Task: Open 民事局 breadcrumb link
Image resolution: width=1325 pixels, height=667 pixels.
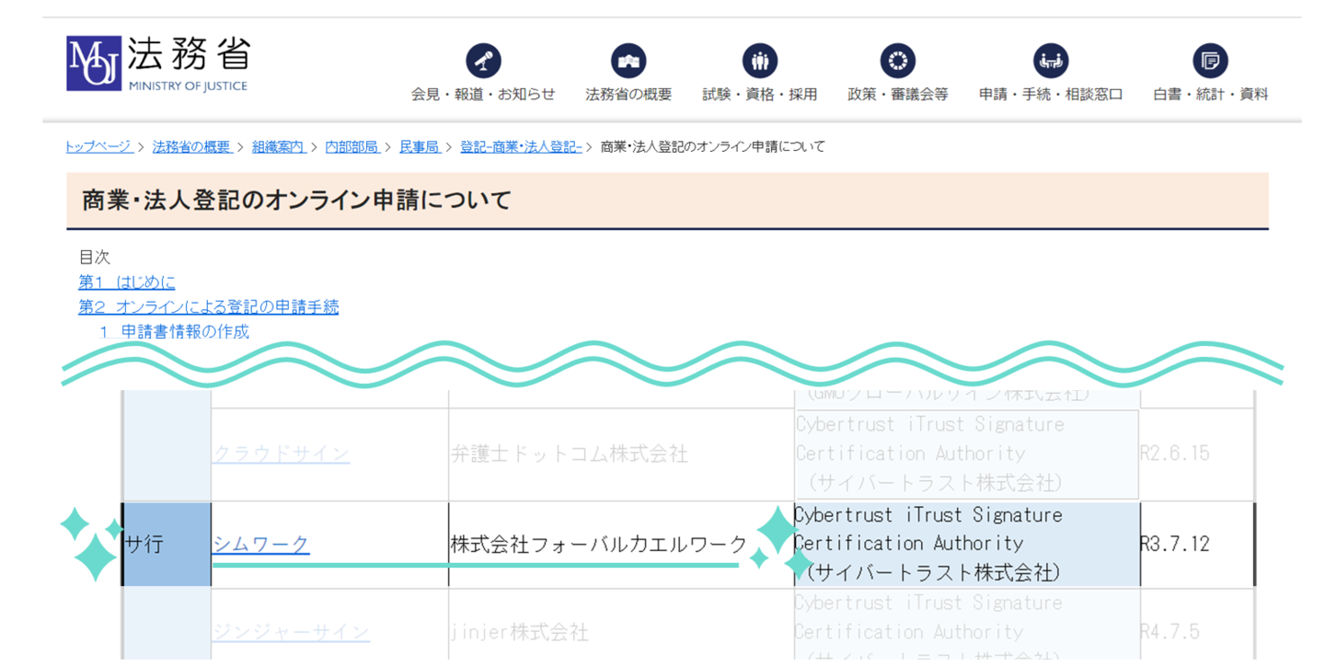Action: 419,147
